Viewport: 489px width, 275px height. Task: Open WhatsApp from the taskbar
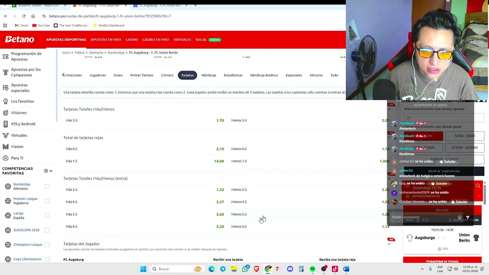[245, 269]
